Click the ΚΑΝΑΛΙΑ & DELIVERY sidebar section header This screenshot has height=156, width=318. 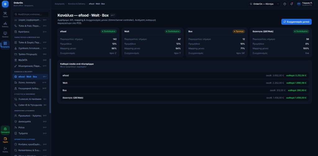coord(23,72)
